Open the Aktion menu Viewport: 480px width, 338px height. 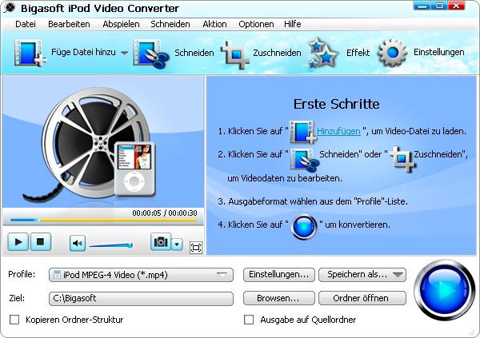click(214, 24)
